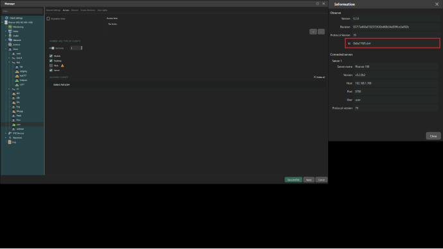443x249 pixels.
Task: Close the Information panel with Close button
Action: (x=433, y=136)
